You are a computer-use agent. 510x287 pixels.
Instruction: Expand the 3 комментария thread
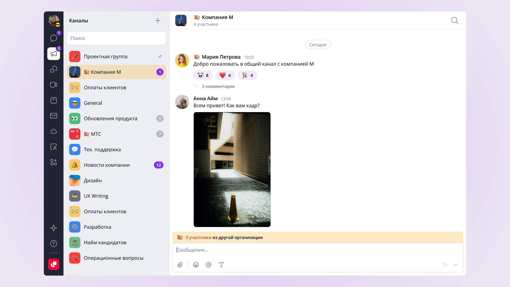(218, 86)
